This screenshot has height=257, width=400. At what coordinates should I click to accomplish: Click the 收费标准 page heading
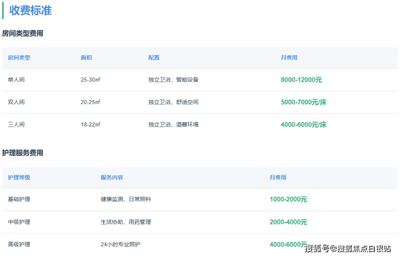31,10
